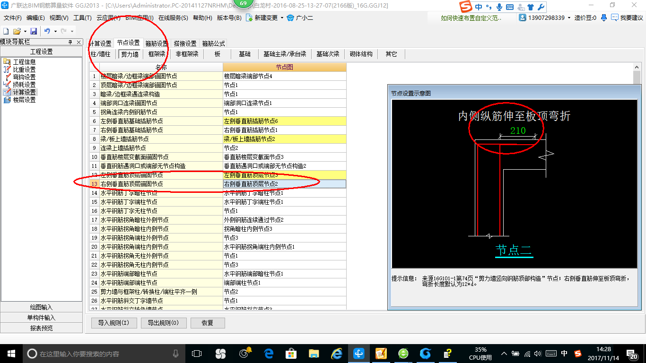Click the notification bell icon

604,17
